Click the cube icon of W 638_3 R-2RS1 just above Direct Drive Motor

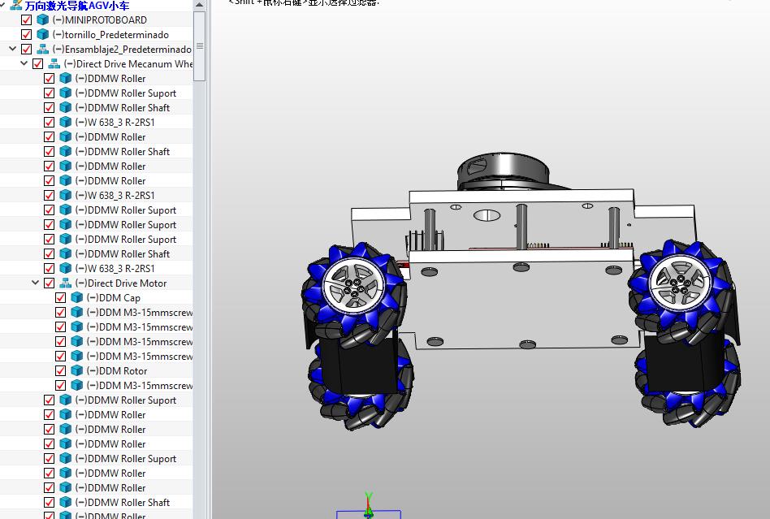click(65, 269)
